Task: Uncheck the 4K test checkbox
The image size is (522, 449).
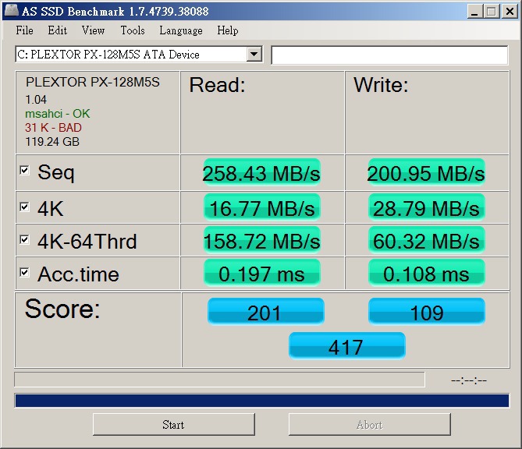Action: (x=24, y=207)
